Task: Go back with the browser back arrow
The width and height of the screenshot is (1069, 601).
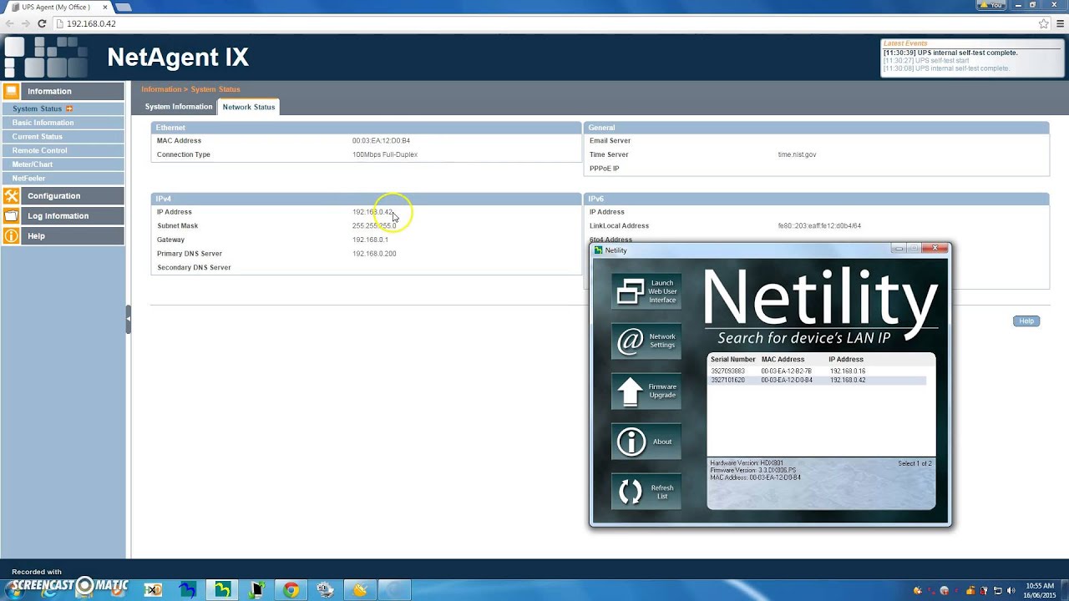Action: [9, 23]
